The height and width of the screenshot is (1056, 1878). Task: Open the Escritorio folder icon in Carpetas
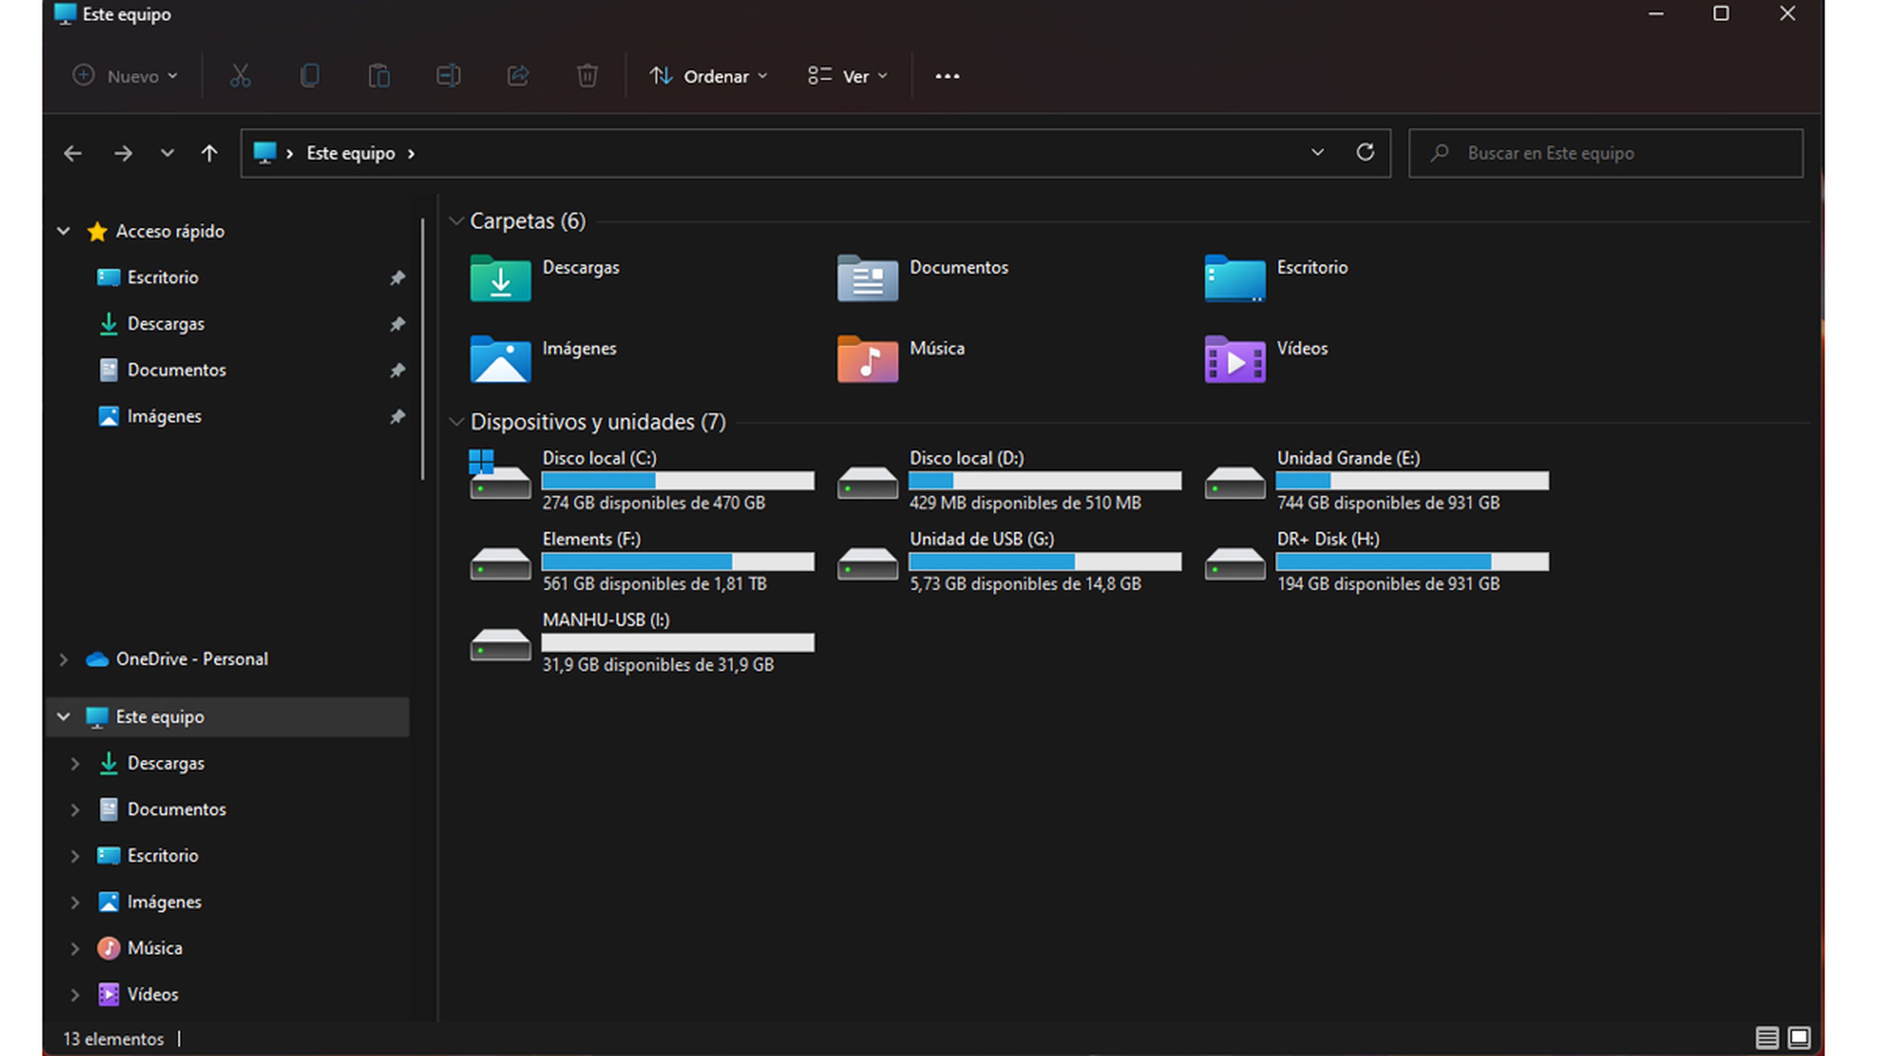pos(1235,278)
